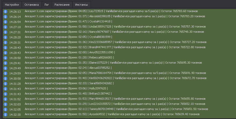Click info icon of 14:32:05 log entry
The height and width of the screenshot is (119, 236).
[x=5, y=109]
